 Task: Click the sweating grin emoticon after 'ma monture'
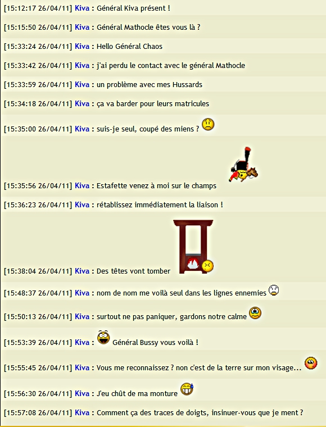point(187,389)
